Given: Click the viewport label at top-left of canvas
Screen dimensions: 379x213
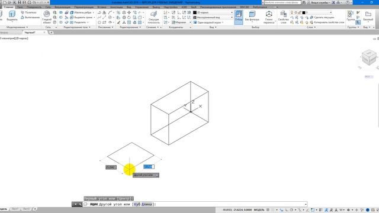Looking at the screenshot, I should click(14, 38).
